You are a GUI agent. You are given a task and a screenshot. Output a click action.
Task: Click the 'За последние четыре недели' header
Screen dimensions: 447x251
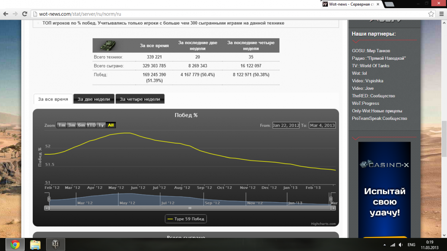pyautogui.click(x=251, y=46)
